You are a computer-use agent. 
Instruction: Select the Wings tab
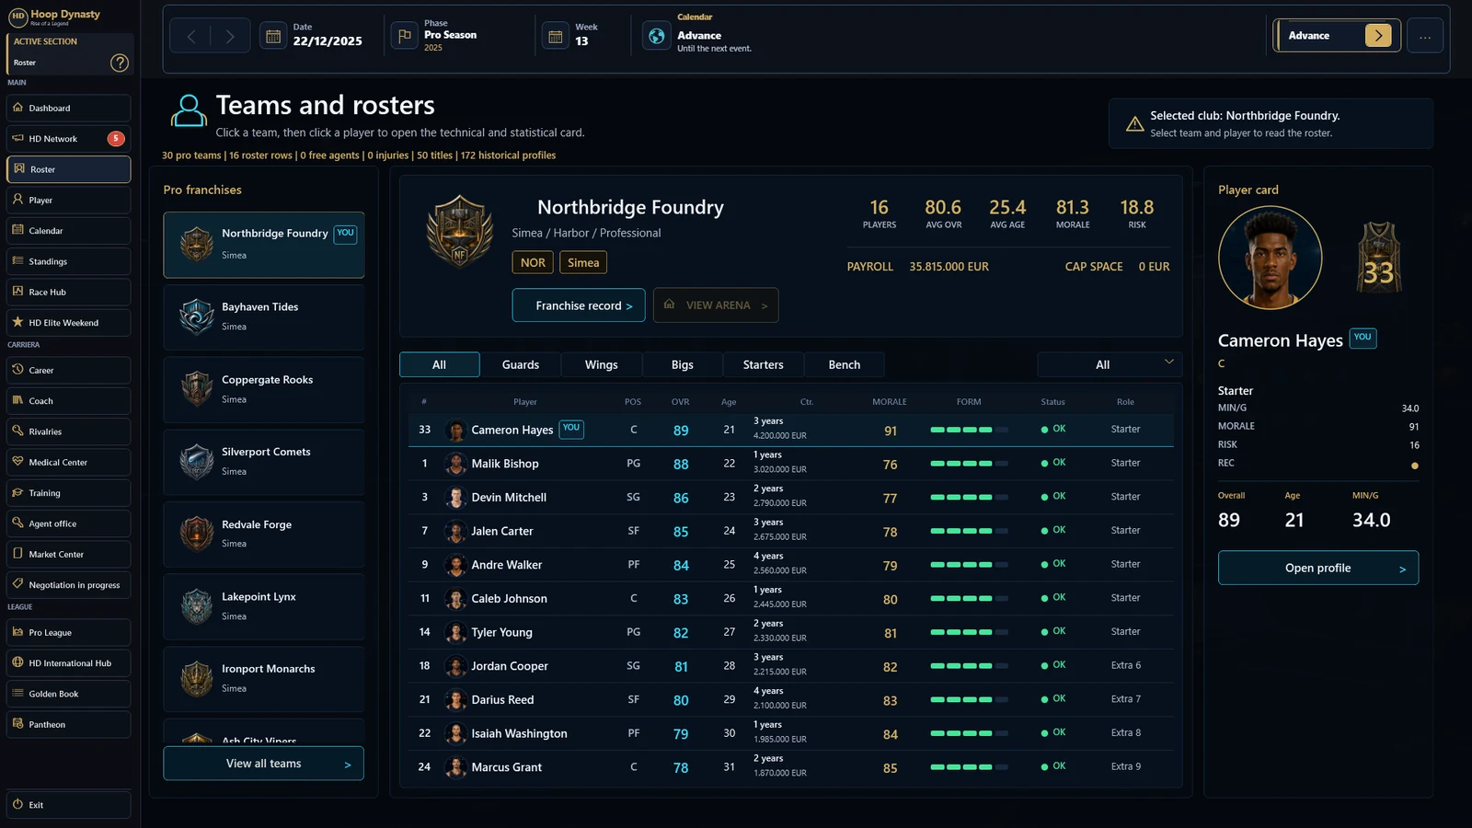[602, 364]
